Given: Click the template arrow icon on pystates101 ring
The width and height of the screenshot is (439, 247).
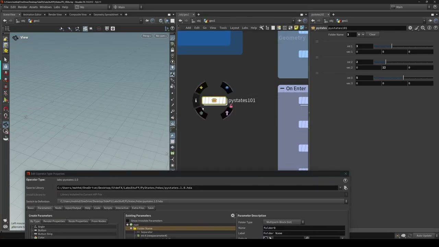Looking at the screenshot, I should [x=227, y=113].
